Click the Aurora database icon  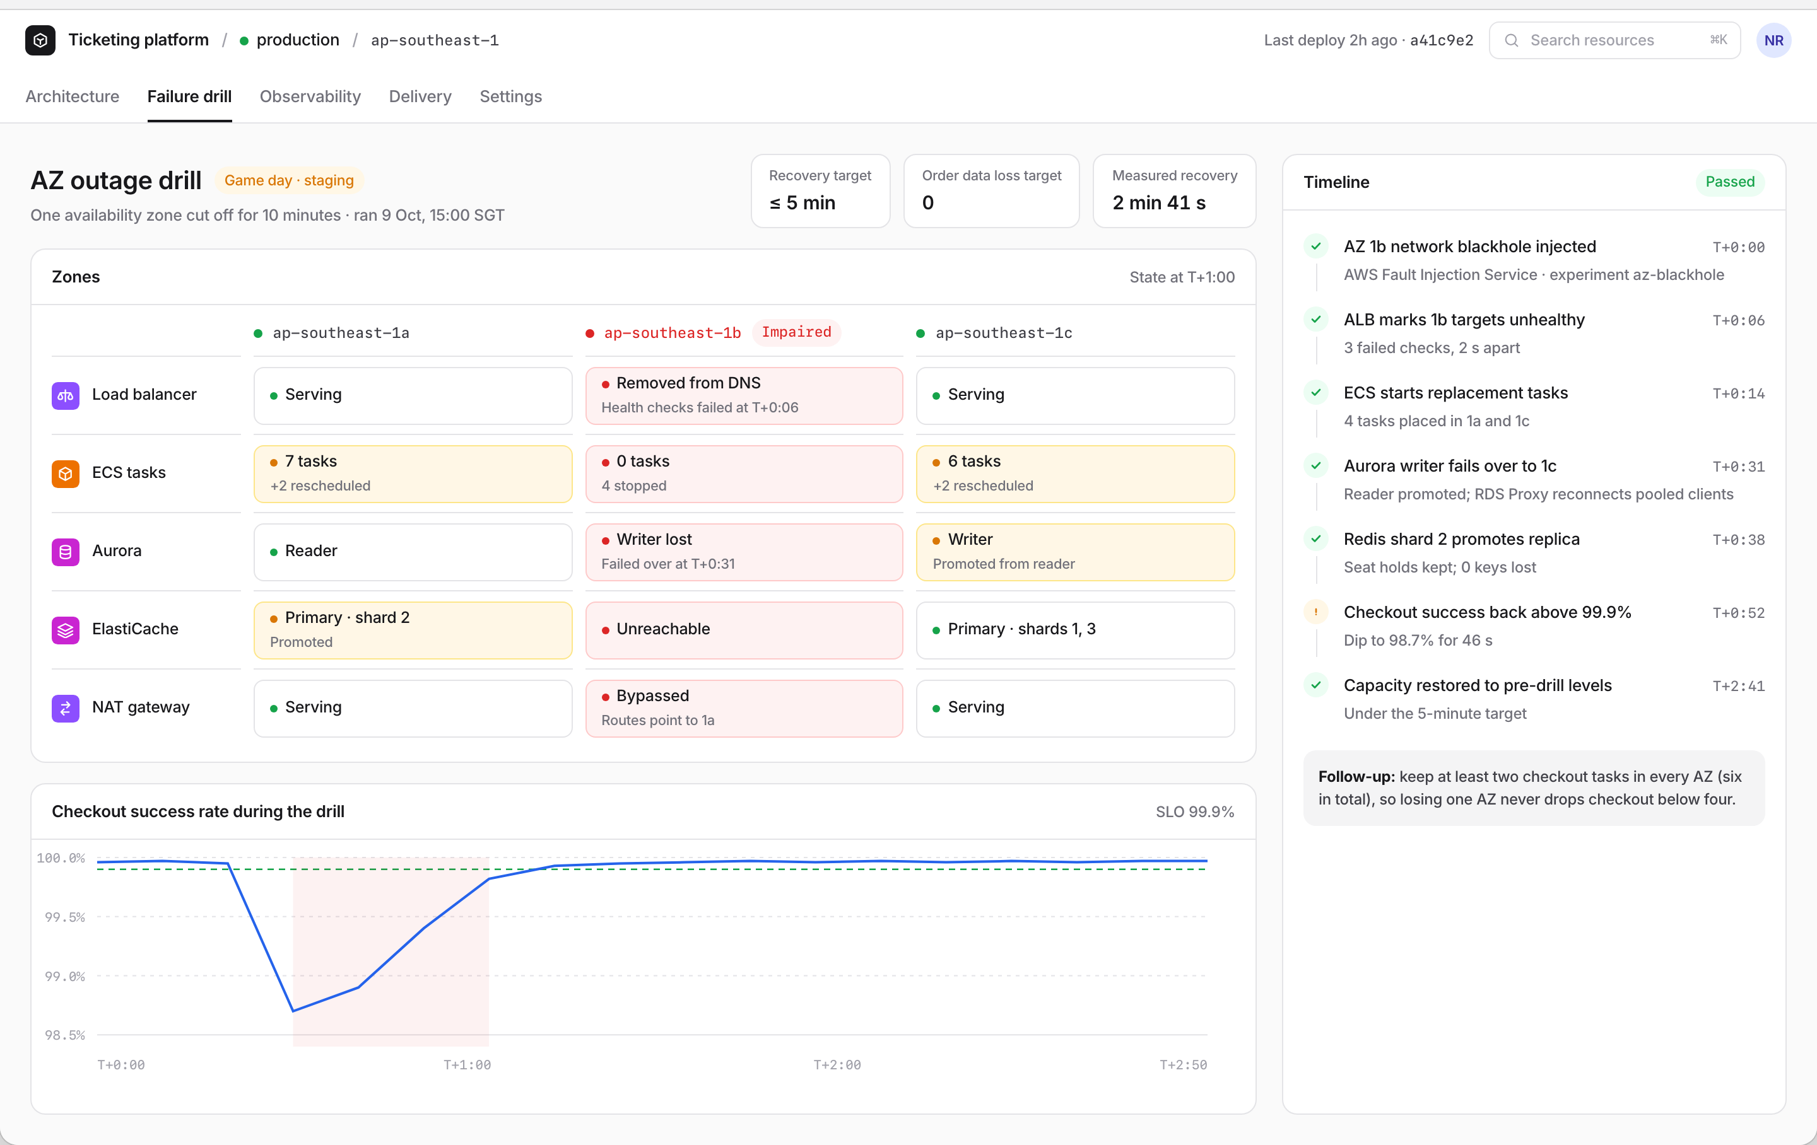[x=66, y=552]
